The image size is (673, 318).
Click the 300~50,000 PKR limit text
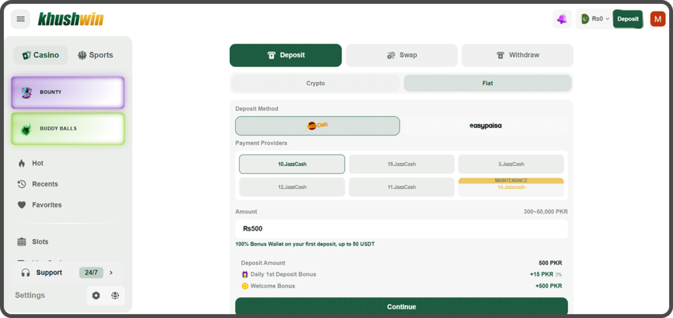(545, 212)
